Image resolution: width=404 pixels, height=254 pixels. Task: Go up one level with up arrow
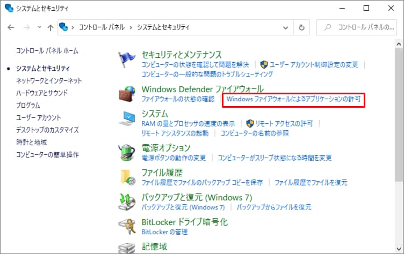point(50,27)
